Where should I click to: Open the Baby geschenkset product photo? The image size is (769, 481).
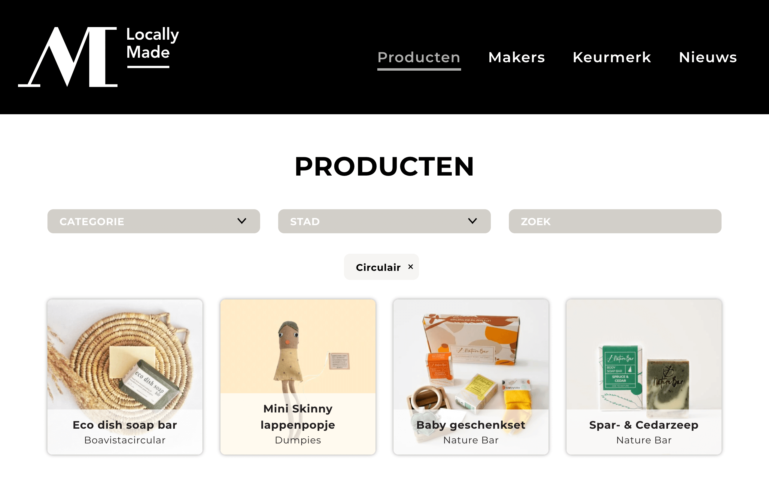tap(471, 354)
